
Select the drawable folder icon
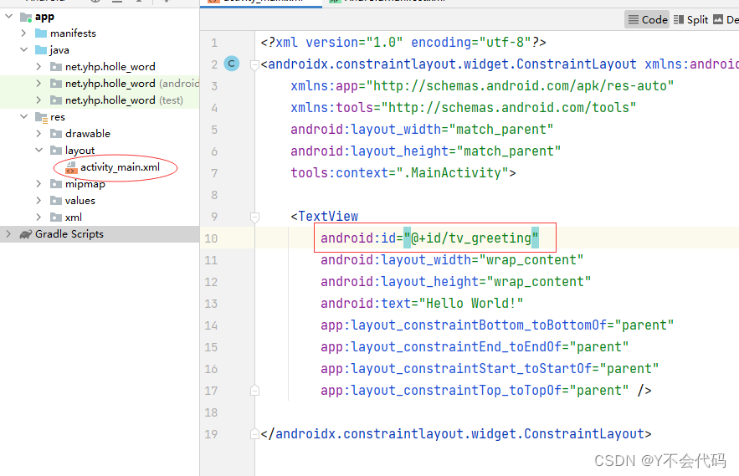point(56,134)
